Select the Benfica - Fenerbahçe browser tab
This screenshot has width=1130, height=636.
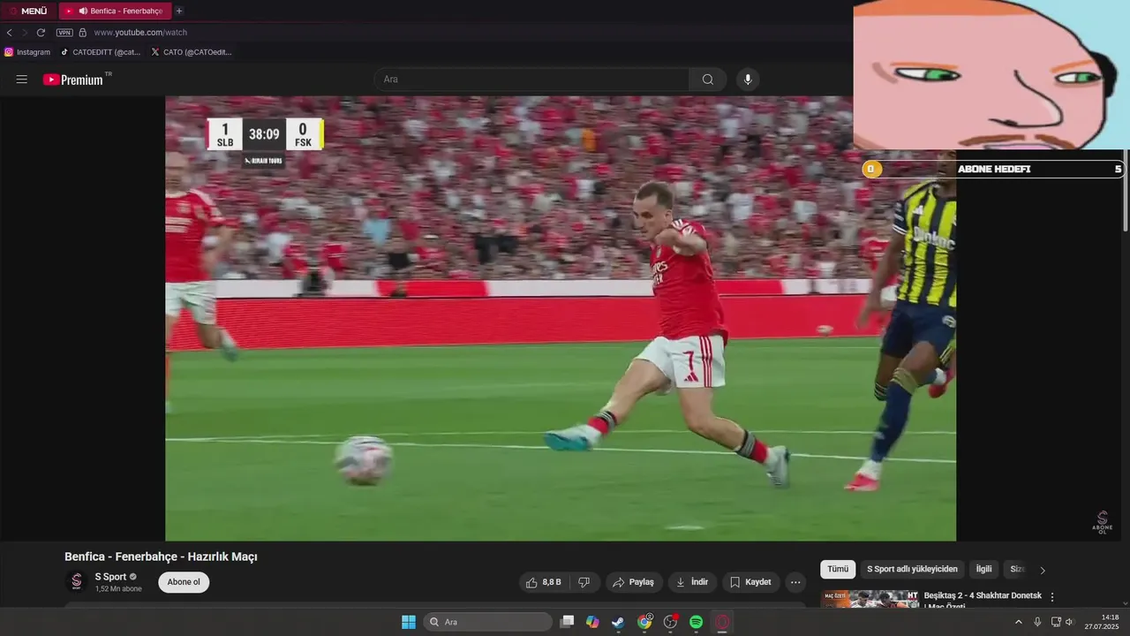click(x=114, y=11)
